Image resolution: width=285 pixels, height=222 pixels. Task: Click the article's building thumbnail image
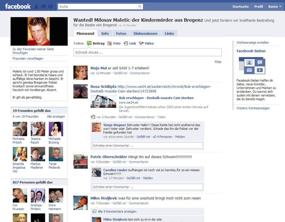click(103, 101)
